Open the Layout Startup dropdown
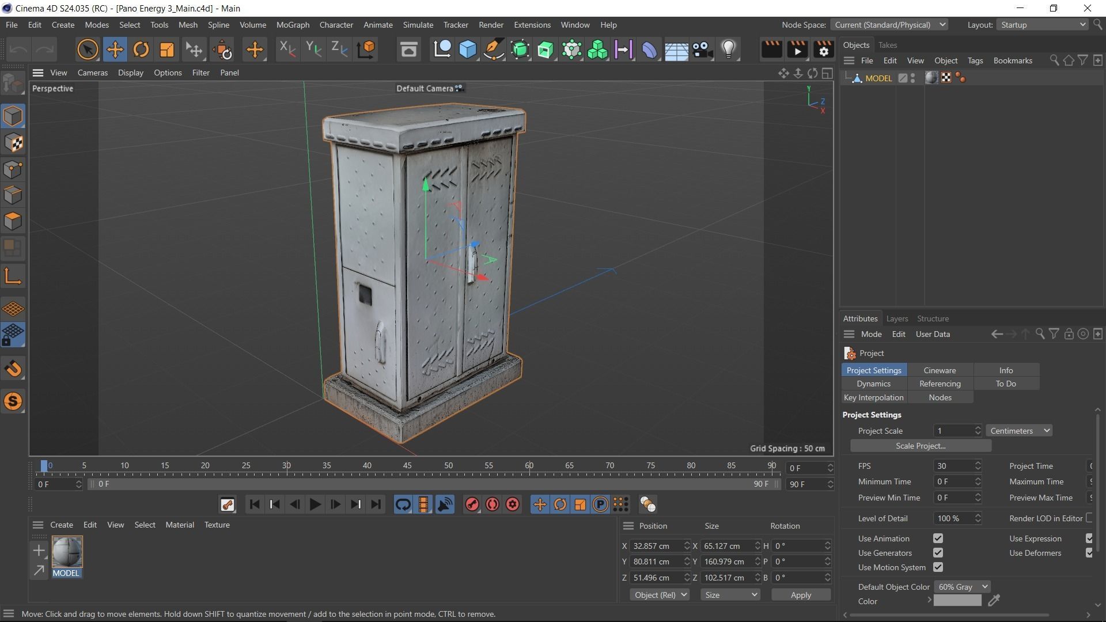The height and width of the screenshot is (622, 1106). pyautogui.click(x=1041, y=25)
